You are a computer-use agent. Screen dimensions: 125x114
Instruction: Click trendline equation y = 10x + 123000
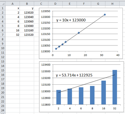click(71, 20)
